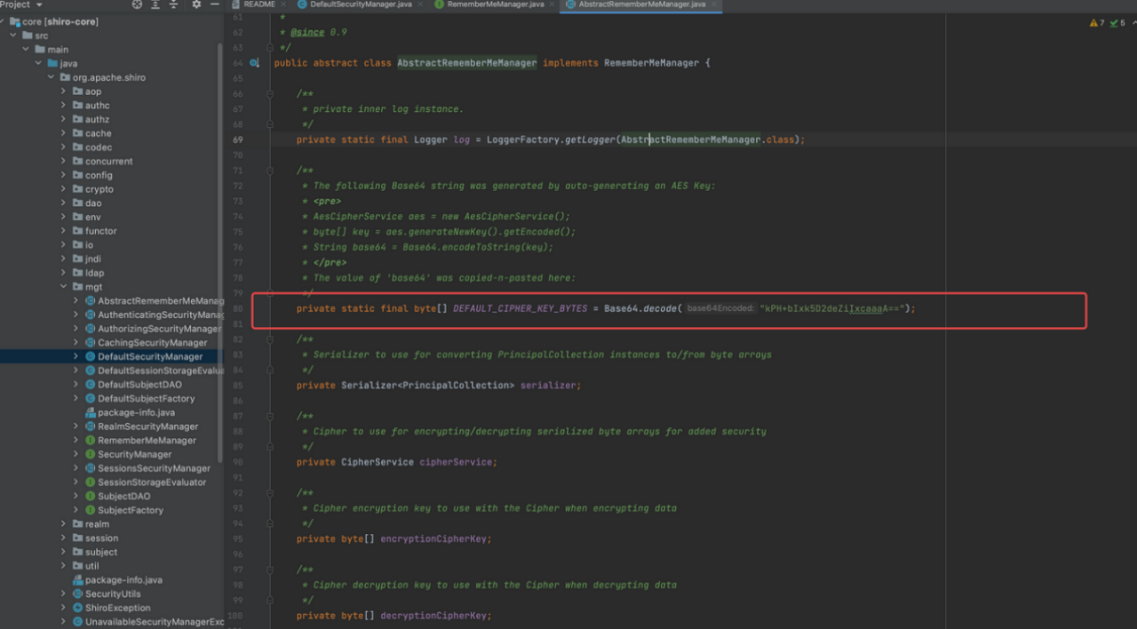Click the locate-opened-file crosshair icon in Project panel

click(137, 4)
